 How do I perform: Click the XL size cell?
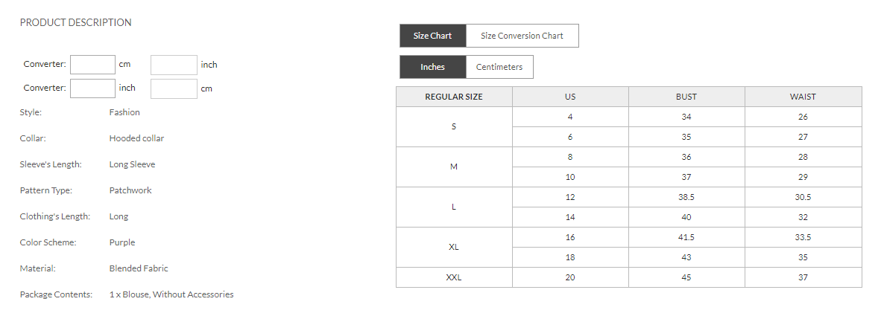point(454,247)
